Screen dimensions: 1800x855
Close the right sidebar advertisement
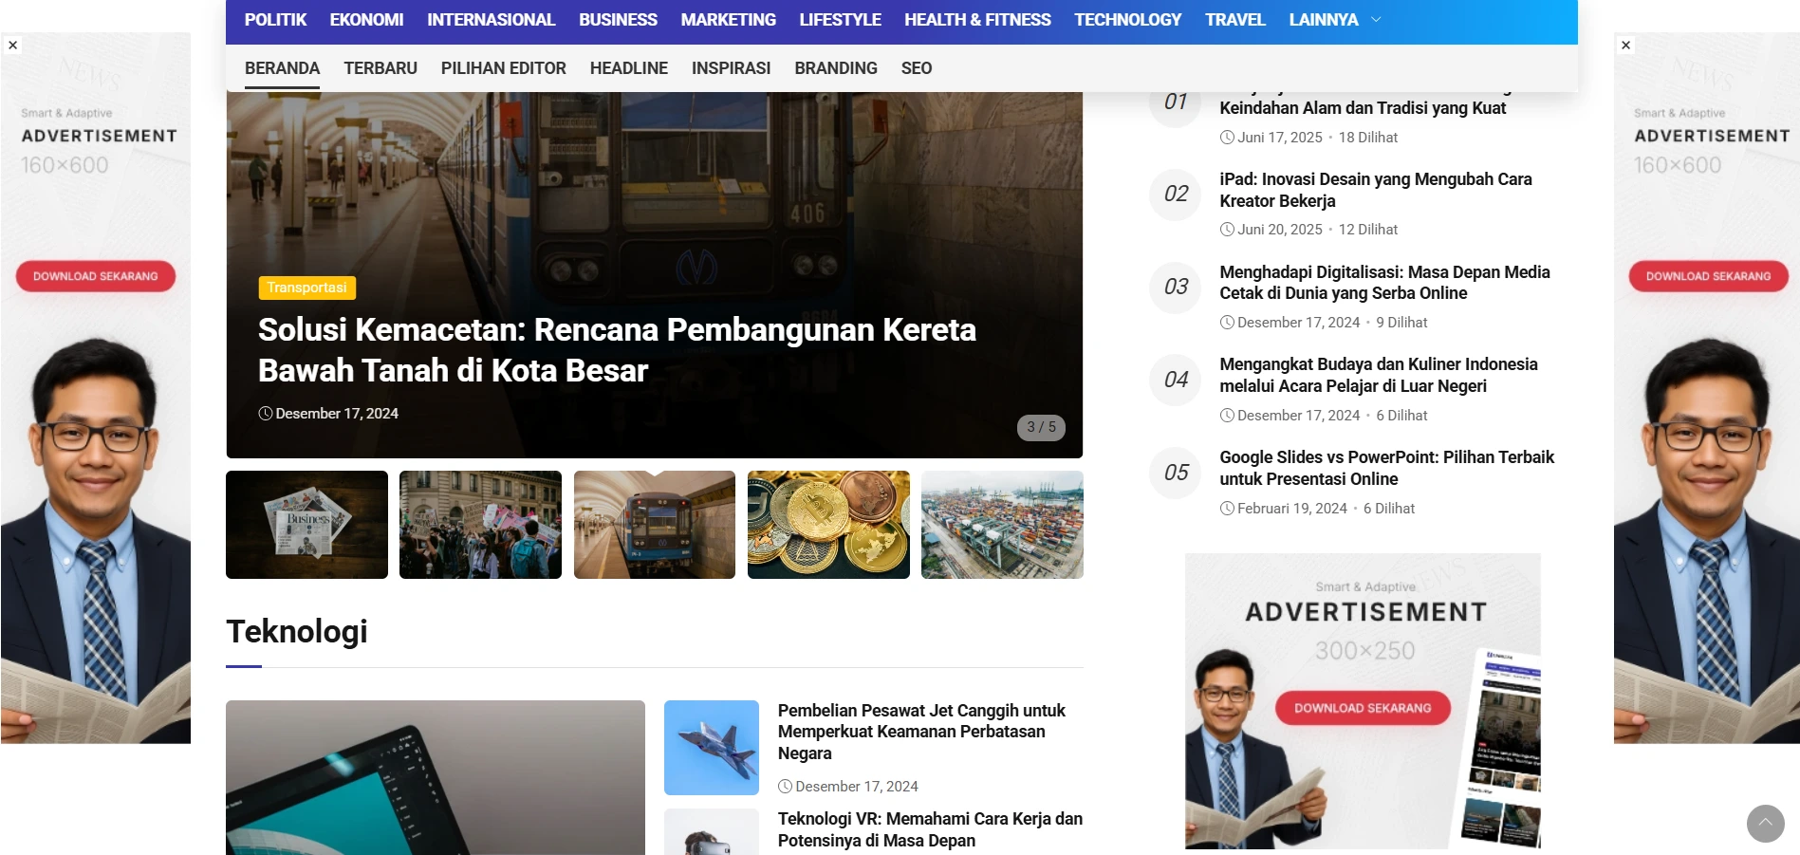[1625, 45]
